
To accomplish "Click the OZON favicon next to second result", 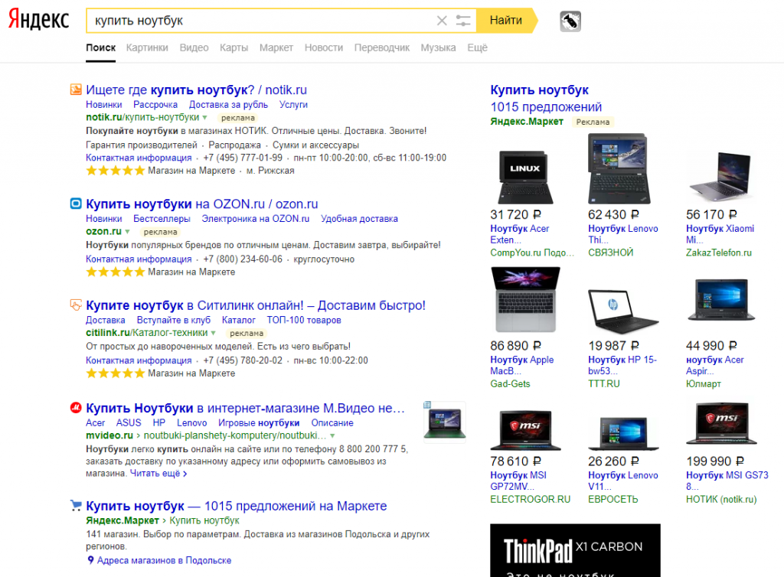I will [x=76, y=204].
